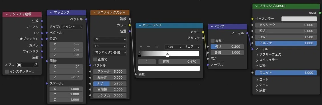This screenshot has width=322, height=105.
Task: Collapse the テクスチャ座標 node
Action: (7, 14)
